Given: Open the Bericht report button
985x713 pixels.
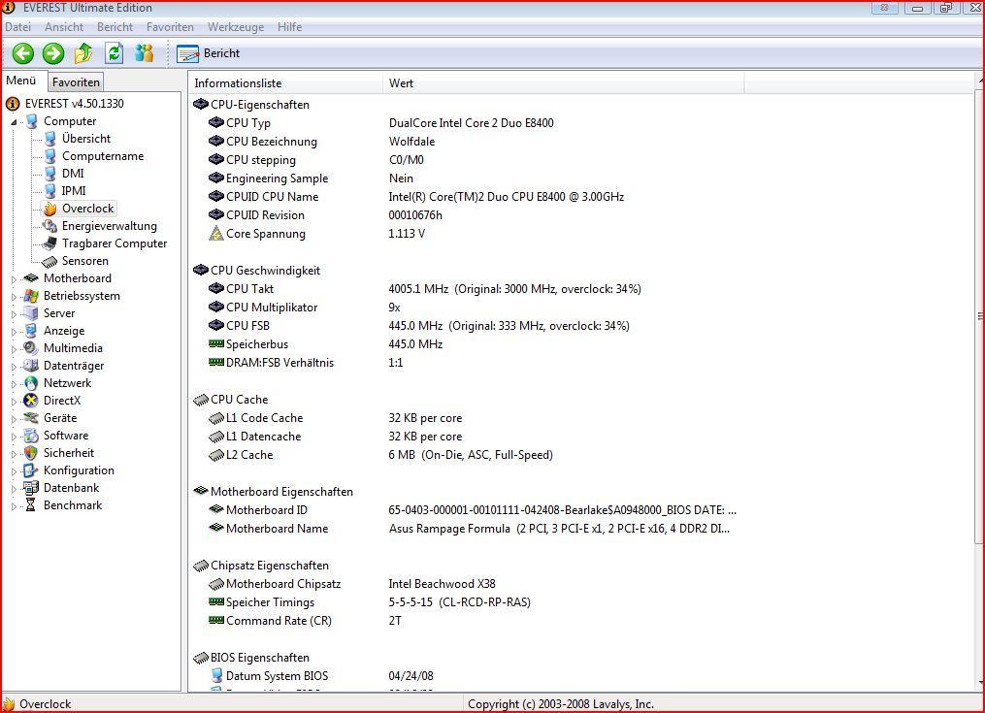Looking at the screenshot, I should pyautogui.click(x=209, y=53).
